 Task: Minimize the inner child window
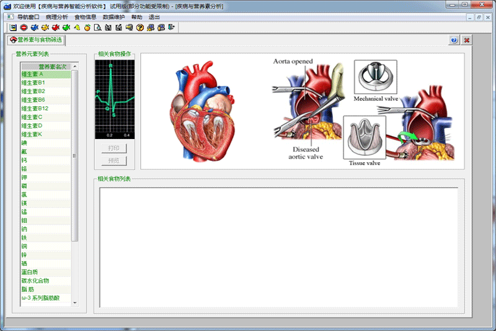[x=470, y=18]
